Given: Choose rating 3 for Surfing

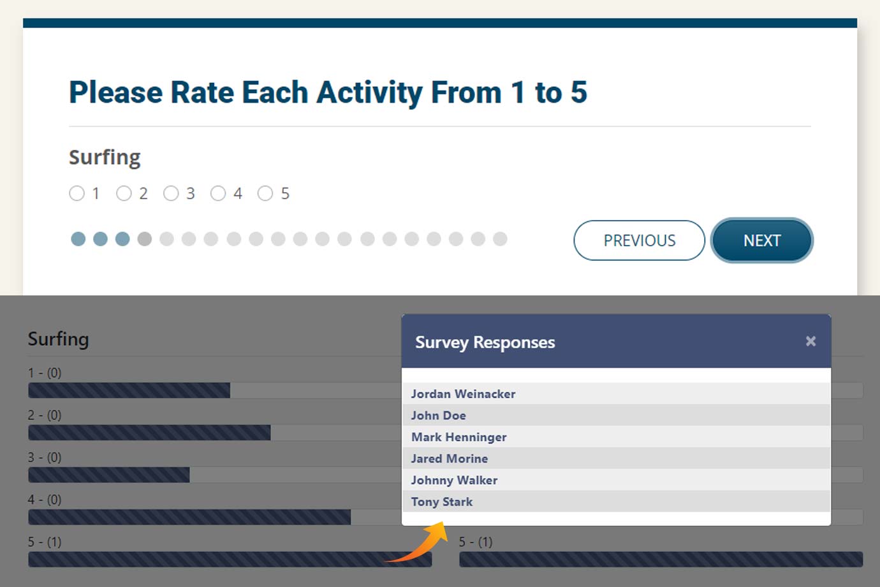Looking at the screenshot, I should coord(171,193).
